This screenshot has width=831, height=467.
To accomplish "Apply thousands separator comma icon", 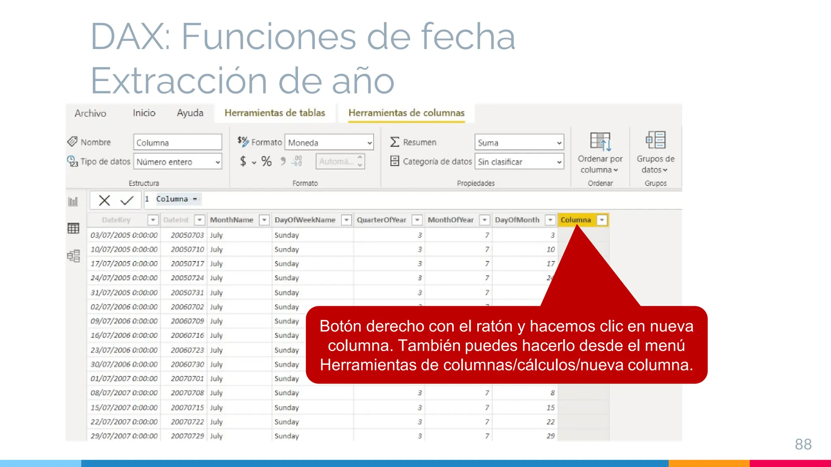I will point(283,161).
